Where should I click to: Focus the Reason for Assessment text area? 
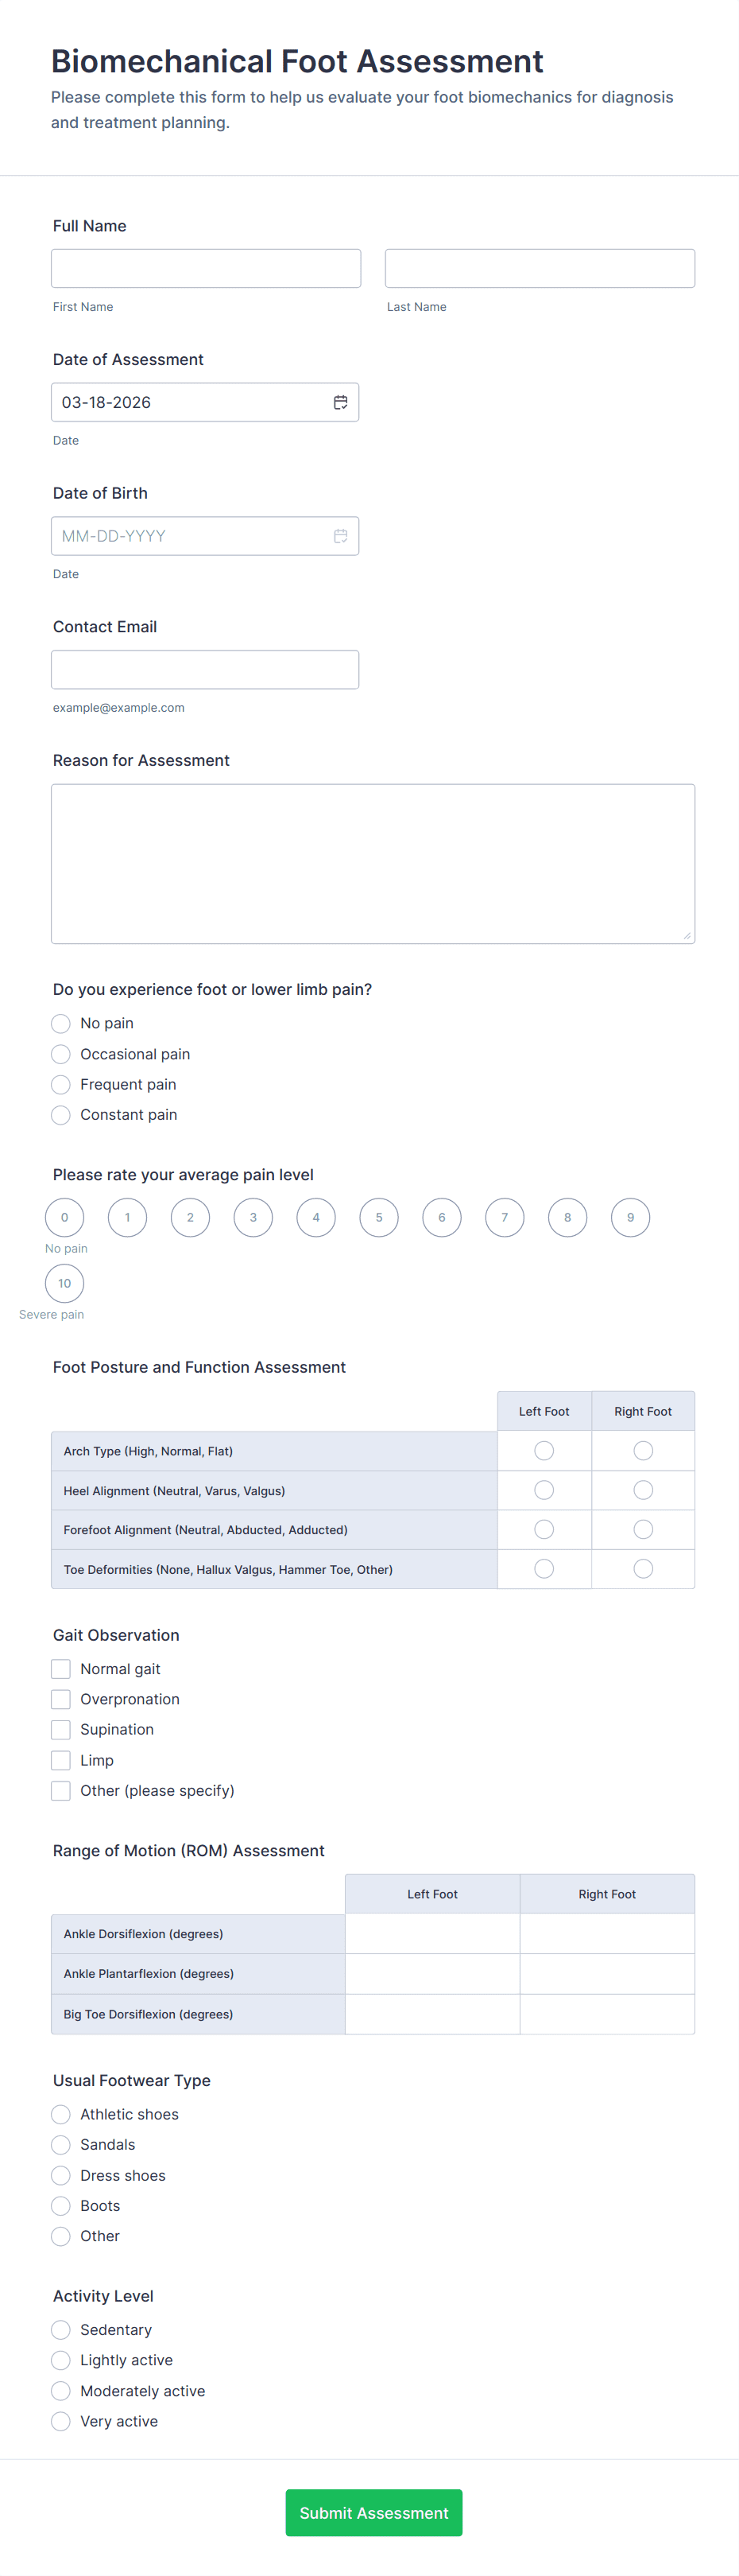pyautogui.click(x=373, y=863)
